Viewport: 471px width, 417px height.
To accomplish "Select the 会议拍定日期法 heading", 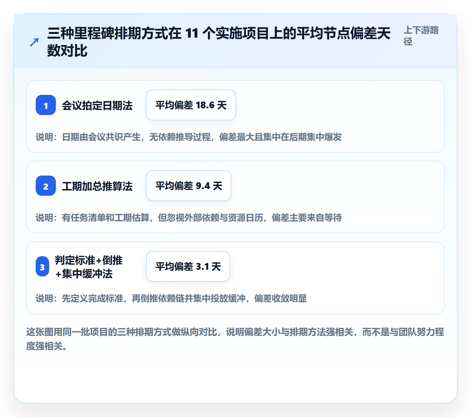I will pos(97,106).
